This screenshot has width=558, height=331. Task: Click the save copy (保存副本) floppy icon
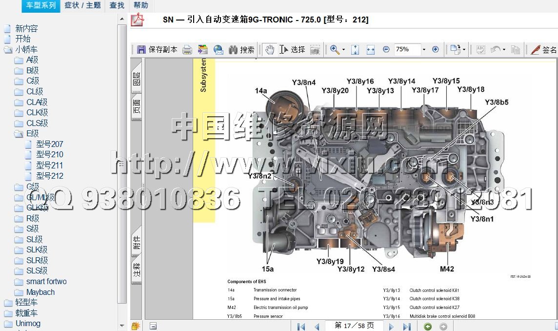141,49
